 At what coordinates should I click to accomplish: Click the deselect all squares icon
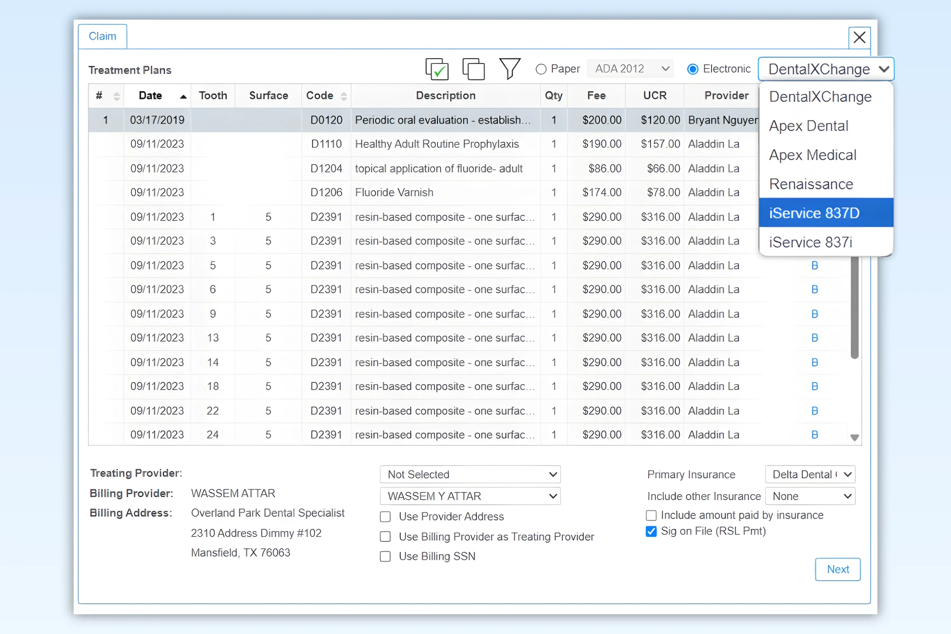click(x=474, y=69)
